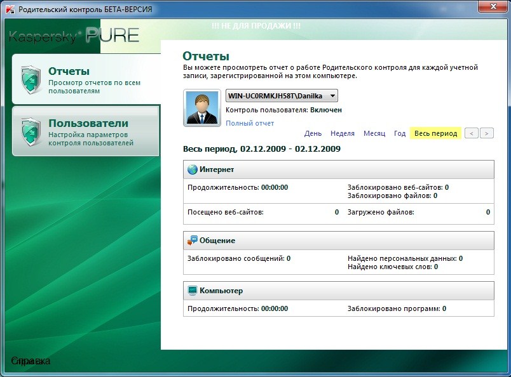The width and height of the screenshot is (511, 377).
Task: Click the chat bubbles icon in Общение header
Action: coord(193,241)
